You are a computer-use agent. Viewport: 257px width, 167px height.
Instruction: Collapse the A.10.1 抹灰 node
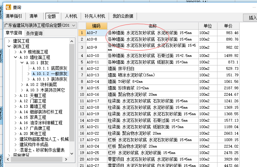click(22, 63)
